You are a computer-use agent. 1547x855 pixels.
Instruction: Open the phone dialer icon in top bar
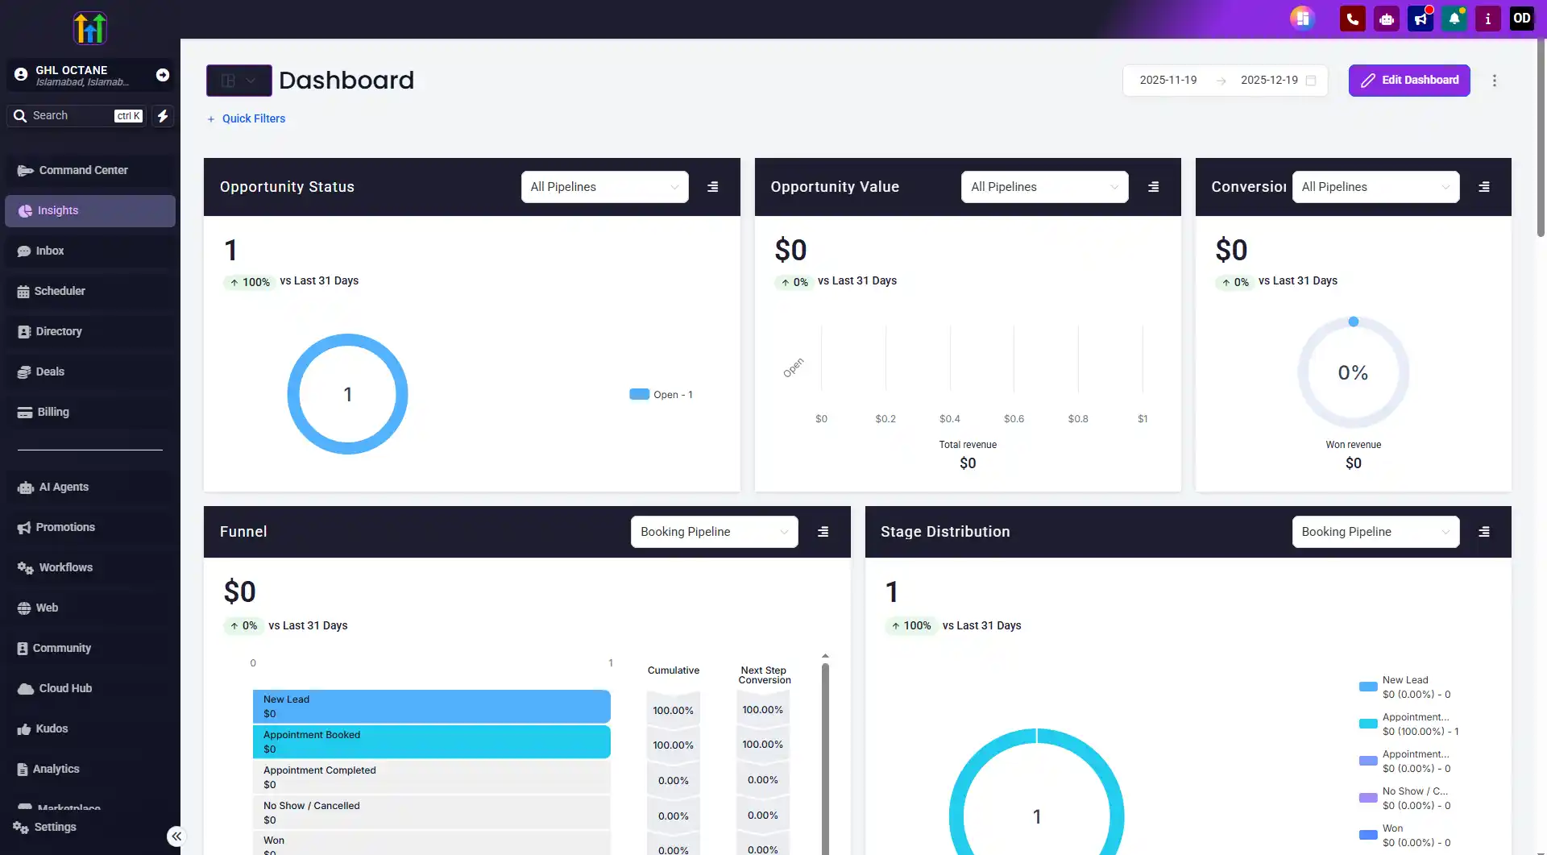(x=1352, y=18)
